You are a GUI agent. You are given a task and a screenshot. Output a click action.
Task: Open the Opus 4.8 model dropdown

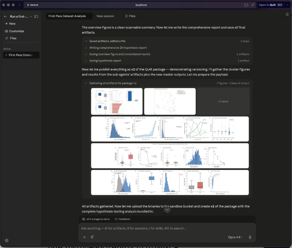coord(236,237)
